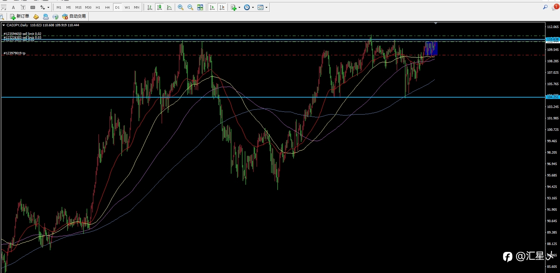This screenshot has width=560, height=273.
Task: Select the text label drawing tool
Action: [23, 7]
